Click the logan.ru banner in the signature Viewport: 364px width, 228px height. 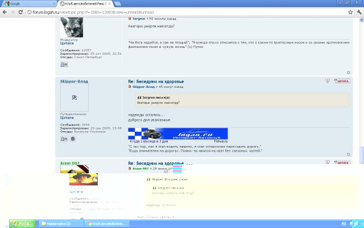click(x=178, y=133)
